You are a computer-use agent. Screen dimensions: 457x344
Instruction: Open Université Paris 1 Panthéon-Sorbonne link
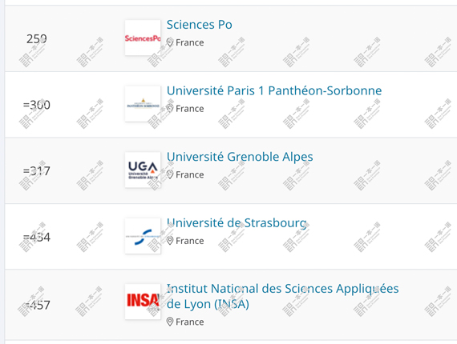pyautogui.click(x=274, y=90)
